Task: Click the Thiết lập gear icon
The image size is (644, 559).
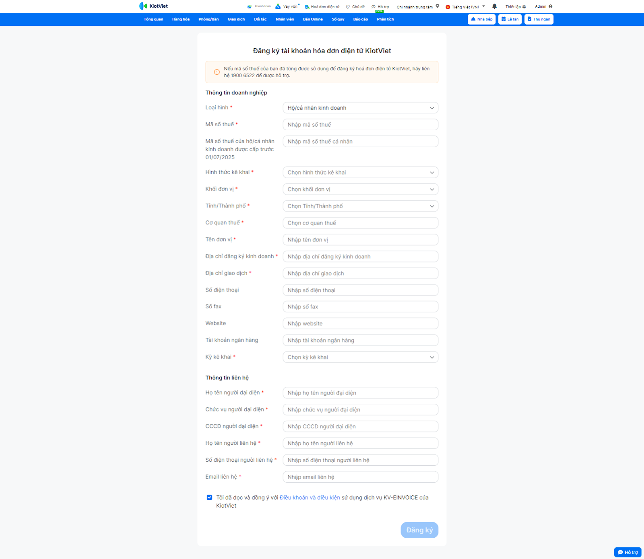Action: (524, 7)
